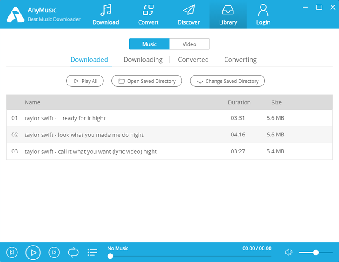Click the 'Best Music Downloader' tagline

pyautogui.click(x=54, y=19)
